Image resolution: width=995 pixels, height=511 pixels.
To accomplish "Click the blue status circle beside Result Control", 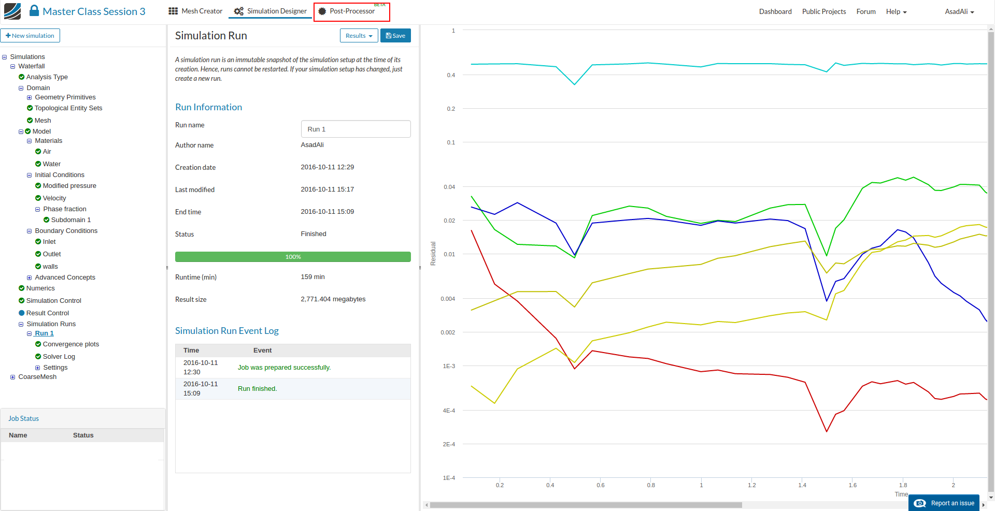I will 22,313.
